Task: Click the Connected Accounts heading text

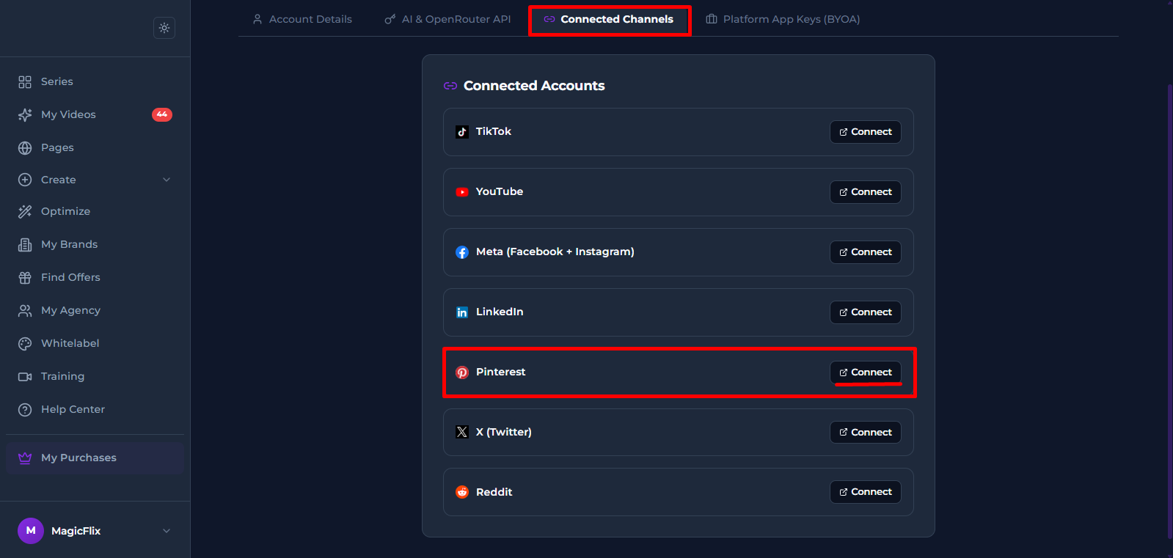Action: point(534,86)
